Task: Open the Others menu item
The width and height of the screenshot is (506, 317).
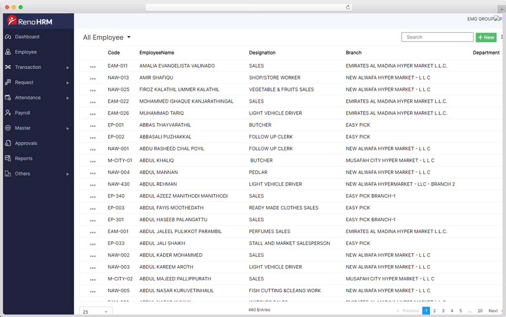Action: click(x=23, y=174)
